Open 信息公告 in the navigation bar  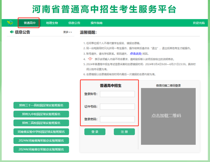pos(74,23)
